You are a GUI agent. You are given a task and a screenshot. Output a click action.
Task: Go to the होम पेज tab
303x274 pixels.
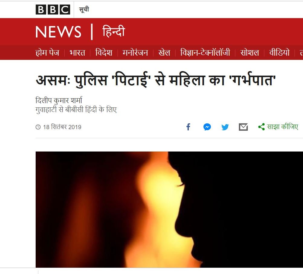pos(47,53)
